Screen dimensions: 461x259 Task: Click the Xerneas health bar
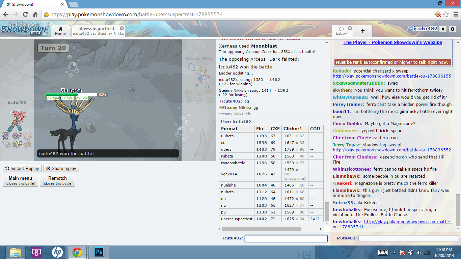coord(71,95)
